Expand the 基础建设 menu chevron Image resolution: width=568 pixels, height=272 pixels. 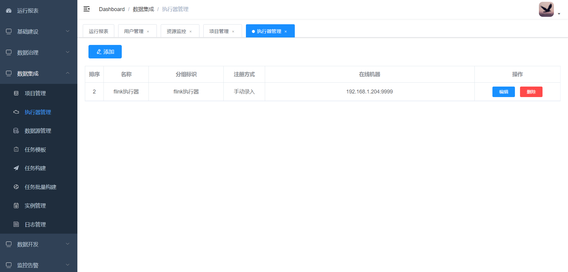point(68,31)
